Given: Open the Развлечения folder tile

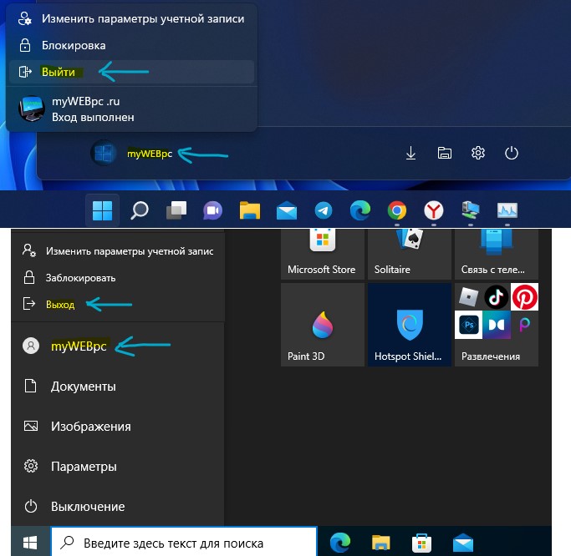Looking at the screenshot, I should click(x=497, y=325).
